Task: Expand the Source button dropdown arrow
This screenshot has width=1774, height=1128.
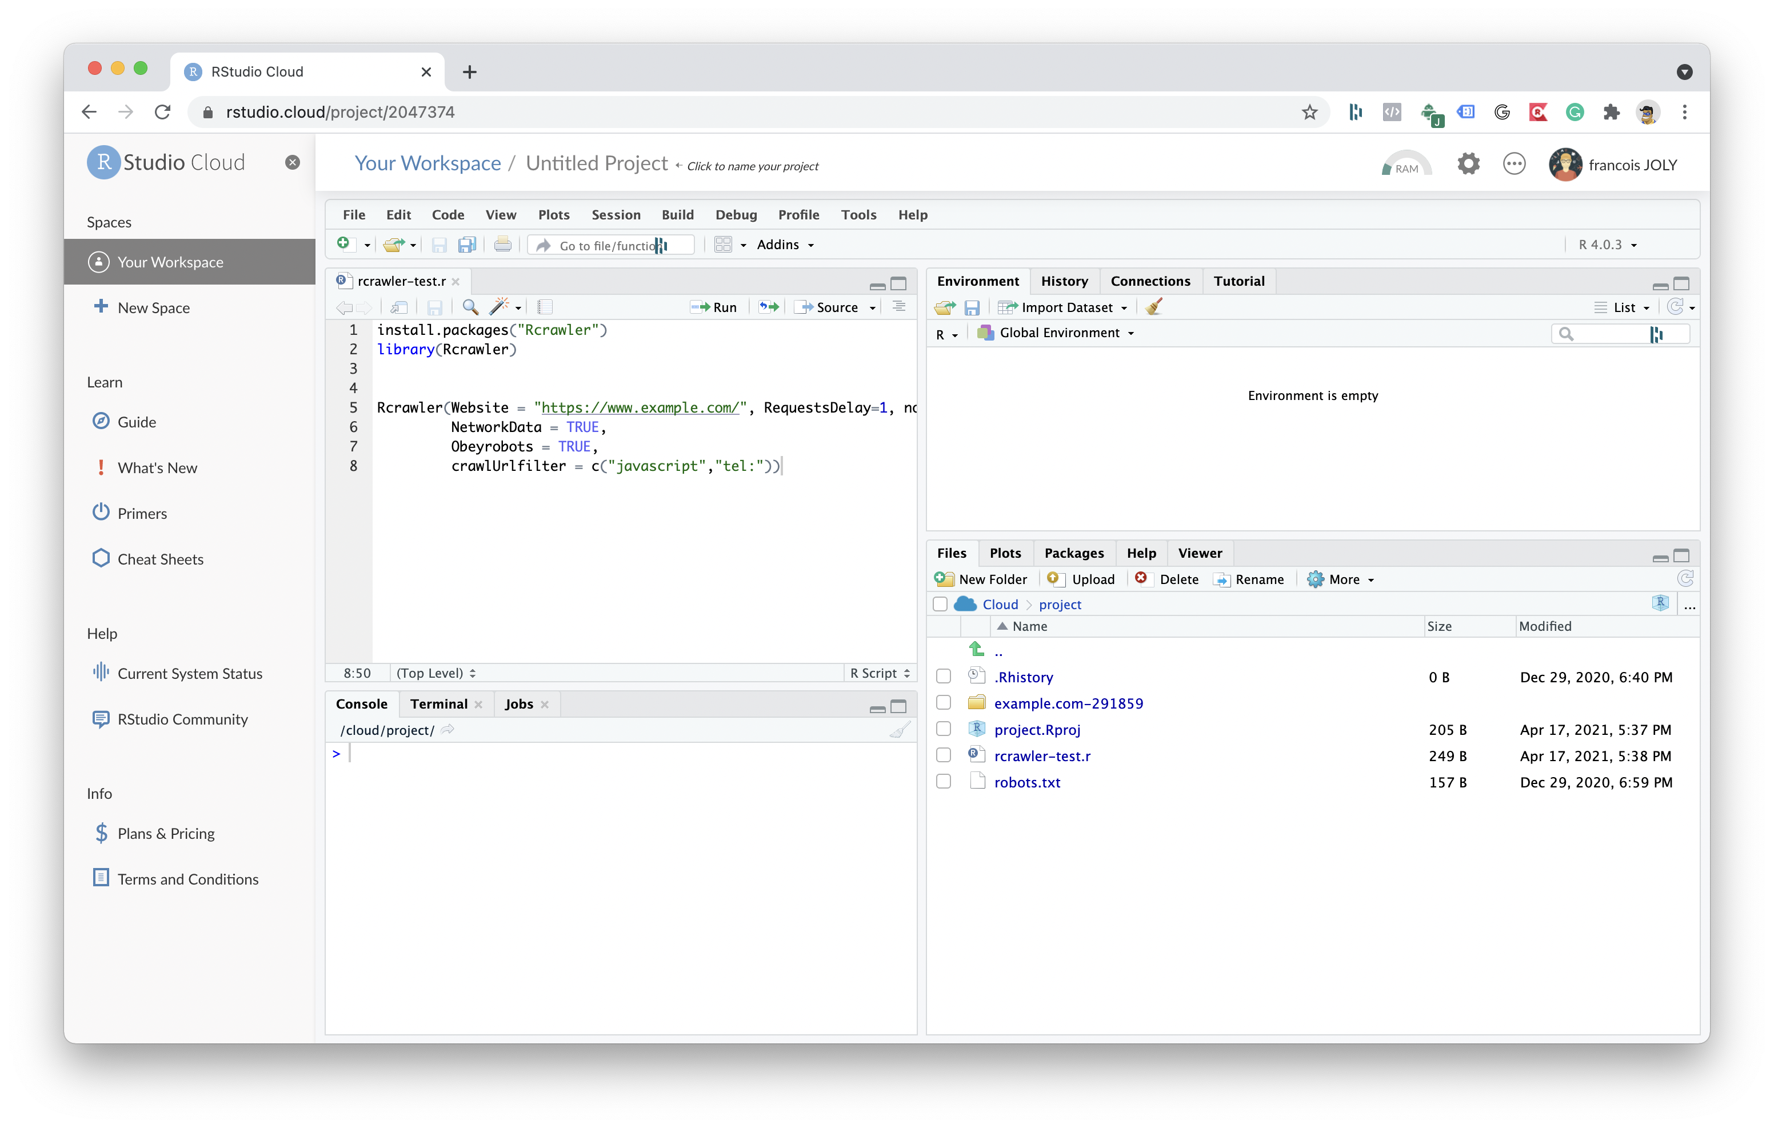Action: [873, 308]
